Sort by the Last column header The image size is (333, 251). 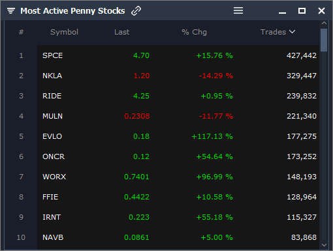(x=122, y=32)
